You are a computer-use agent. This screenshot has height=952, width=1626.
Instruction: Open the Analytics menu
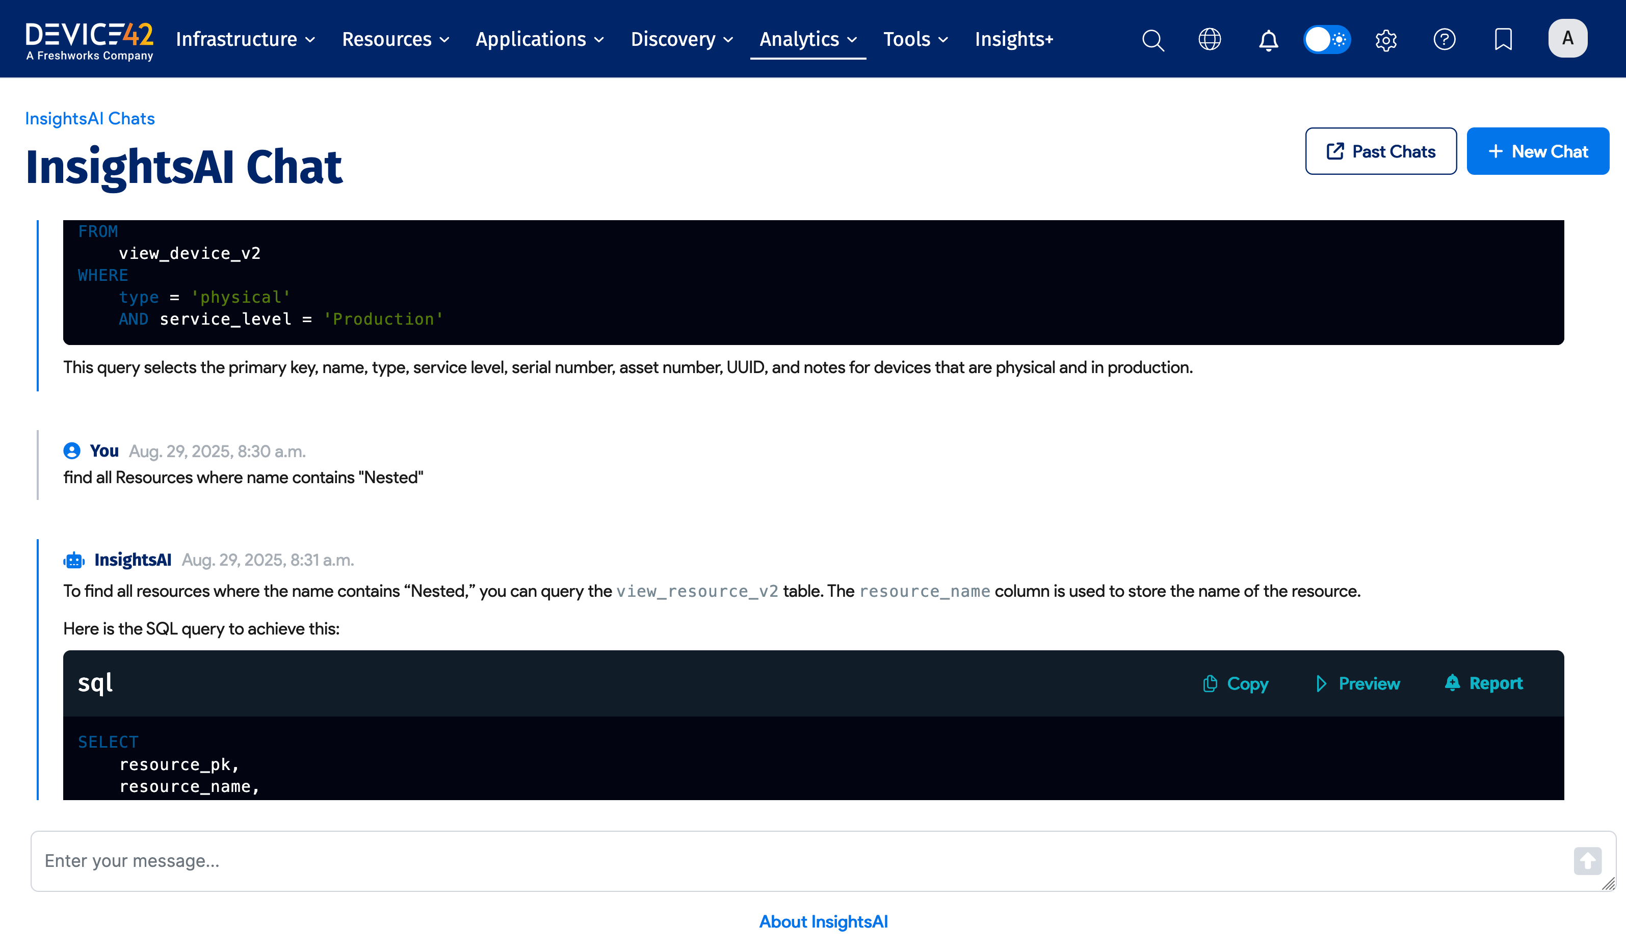[x=807, y=39]
